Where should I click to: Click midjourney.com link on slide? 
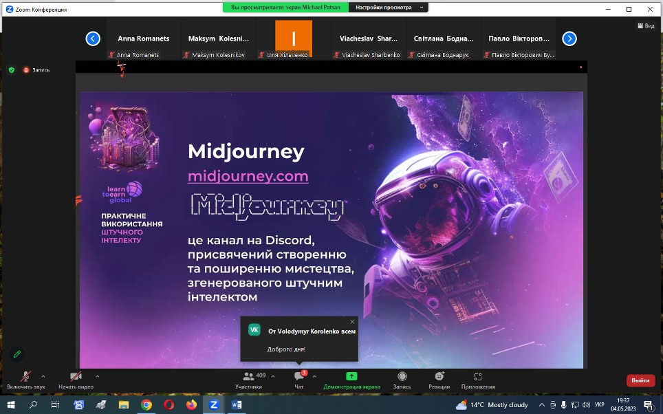(248, 176)
